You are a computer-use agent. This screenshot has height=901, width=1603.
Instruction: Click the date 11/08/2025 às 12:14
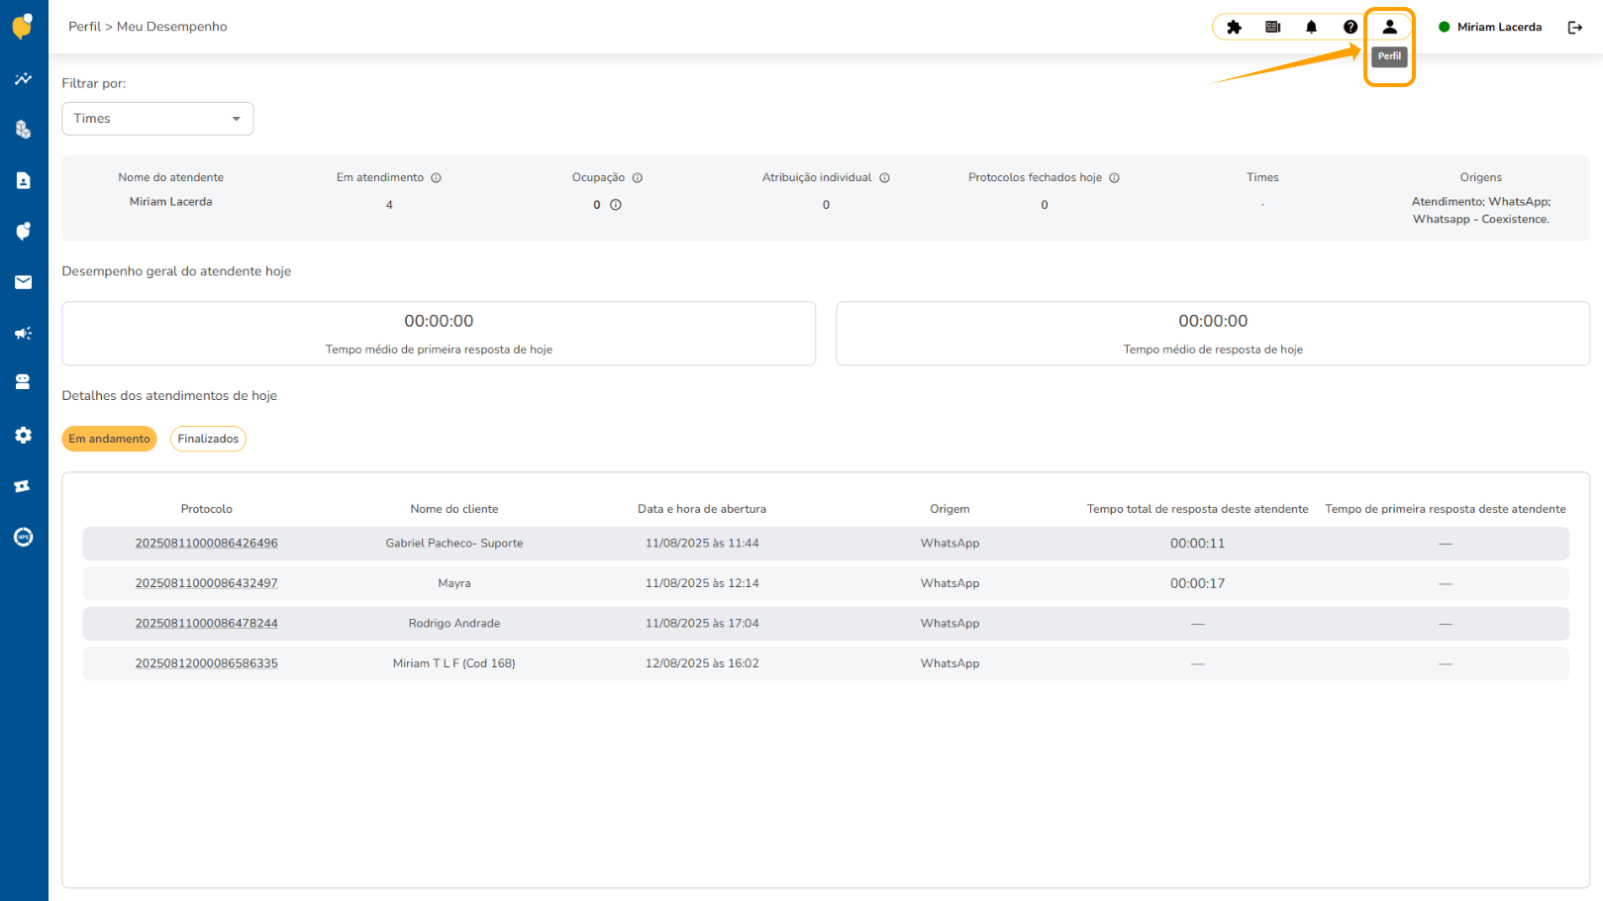tap(702, 583)
